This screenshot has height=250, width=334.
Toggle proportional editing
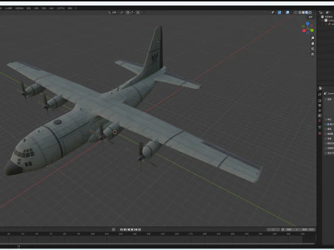[x=138, y=12]
